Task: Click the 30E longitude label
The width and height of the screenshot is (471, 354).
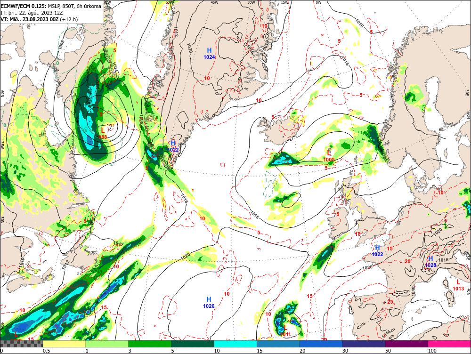Action: [x=467, y=92]
